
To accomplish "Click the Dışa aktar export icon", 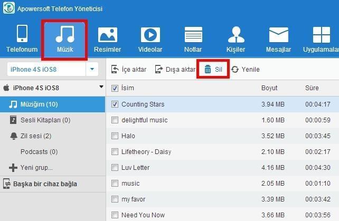I will pyautogui.click(x=159, y=69).
